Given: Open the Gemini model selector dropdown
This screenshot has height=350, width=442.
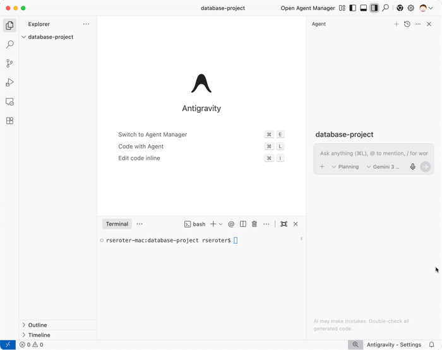Looking at the screenshot, I should [x=383, y=167].
